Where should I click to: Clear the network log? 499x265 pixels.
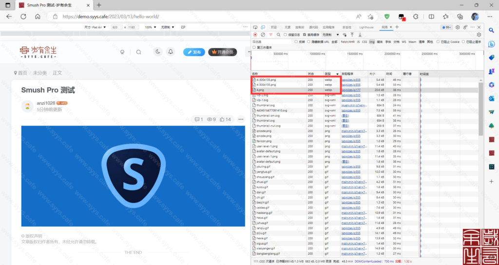point(263,35)
